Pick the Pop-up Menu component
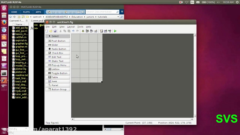The width and height of the screenshot is (240, 135). pyautogui.click(x=58, y=65)
